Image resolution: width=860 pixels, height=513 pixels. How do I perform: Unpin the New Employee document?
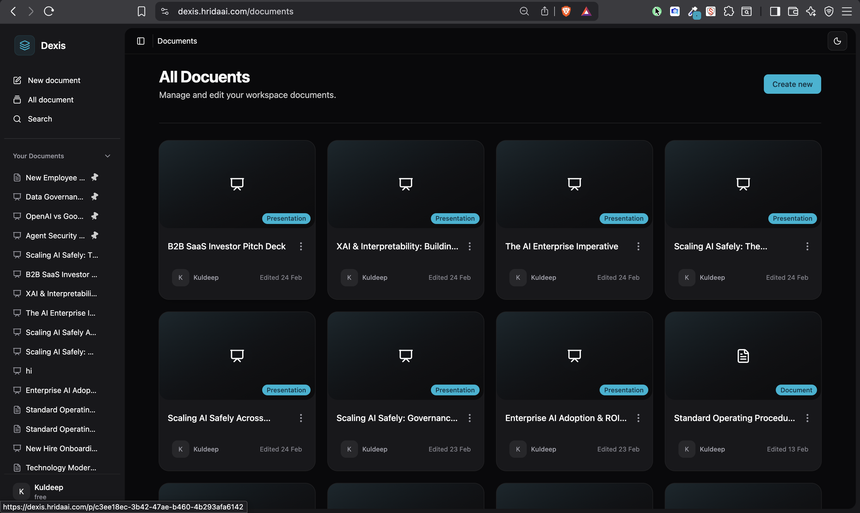point(95,177)
